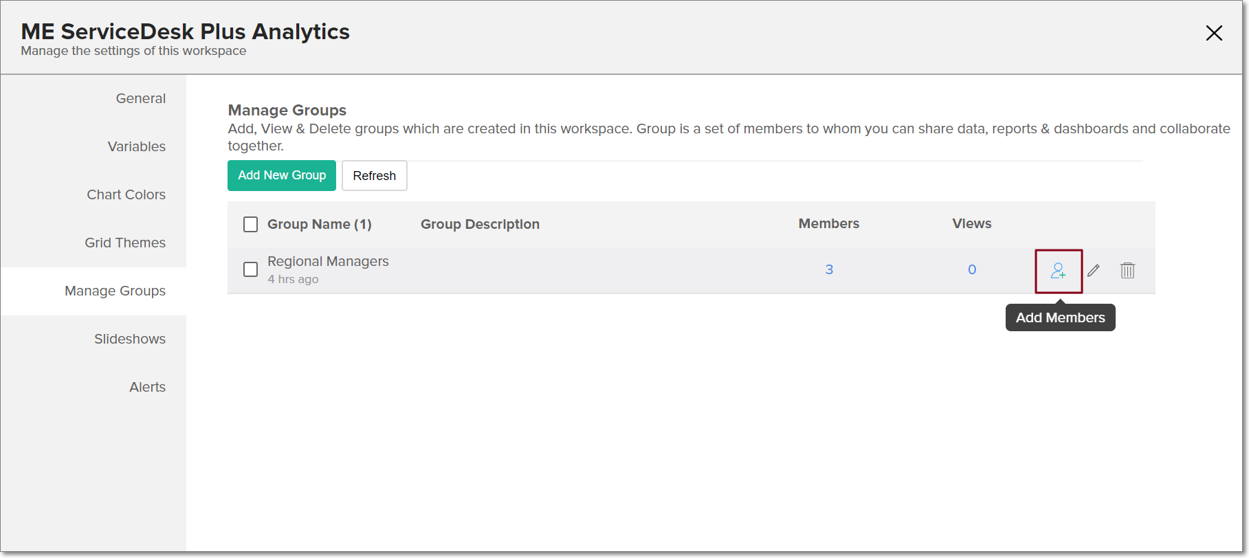Select Manage Groups in the sidebar

[x=115, y=291]
